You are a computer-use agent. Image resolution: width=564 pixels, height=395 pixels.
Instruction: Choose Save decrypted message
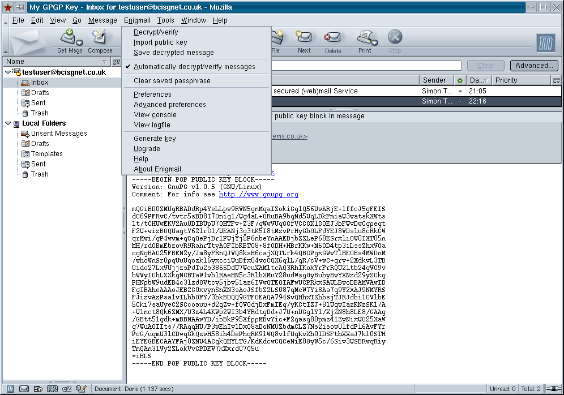(x=173, y=53)
